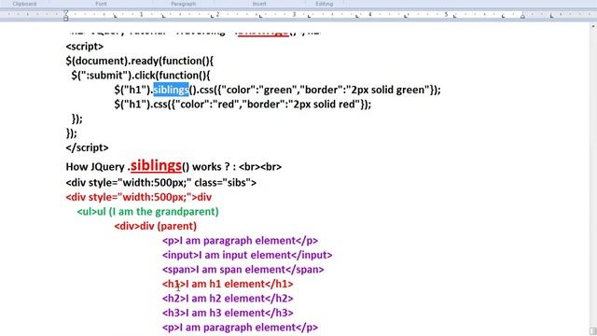597x336 pixels.
Task: Click "How JQuery" at the heading start
Action: [95, 167]
